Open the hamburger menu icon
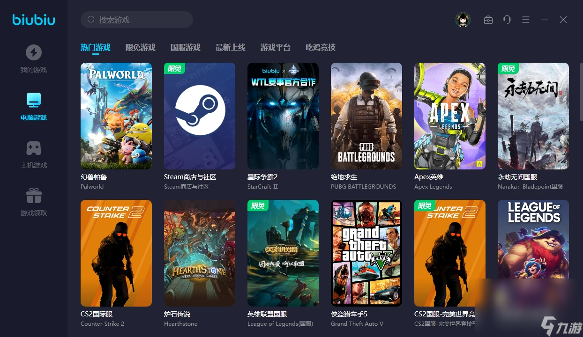The image size is (583, 337). [526, 20]
